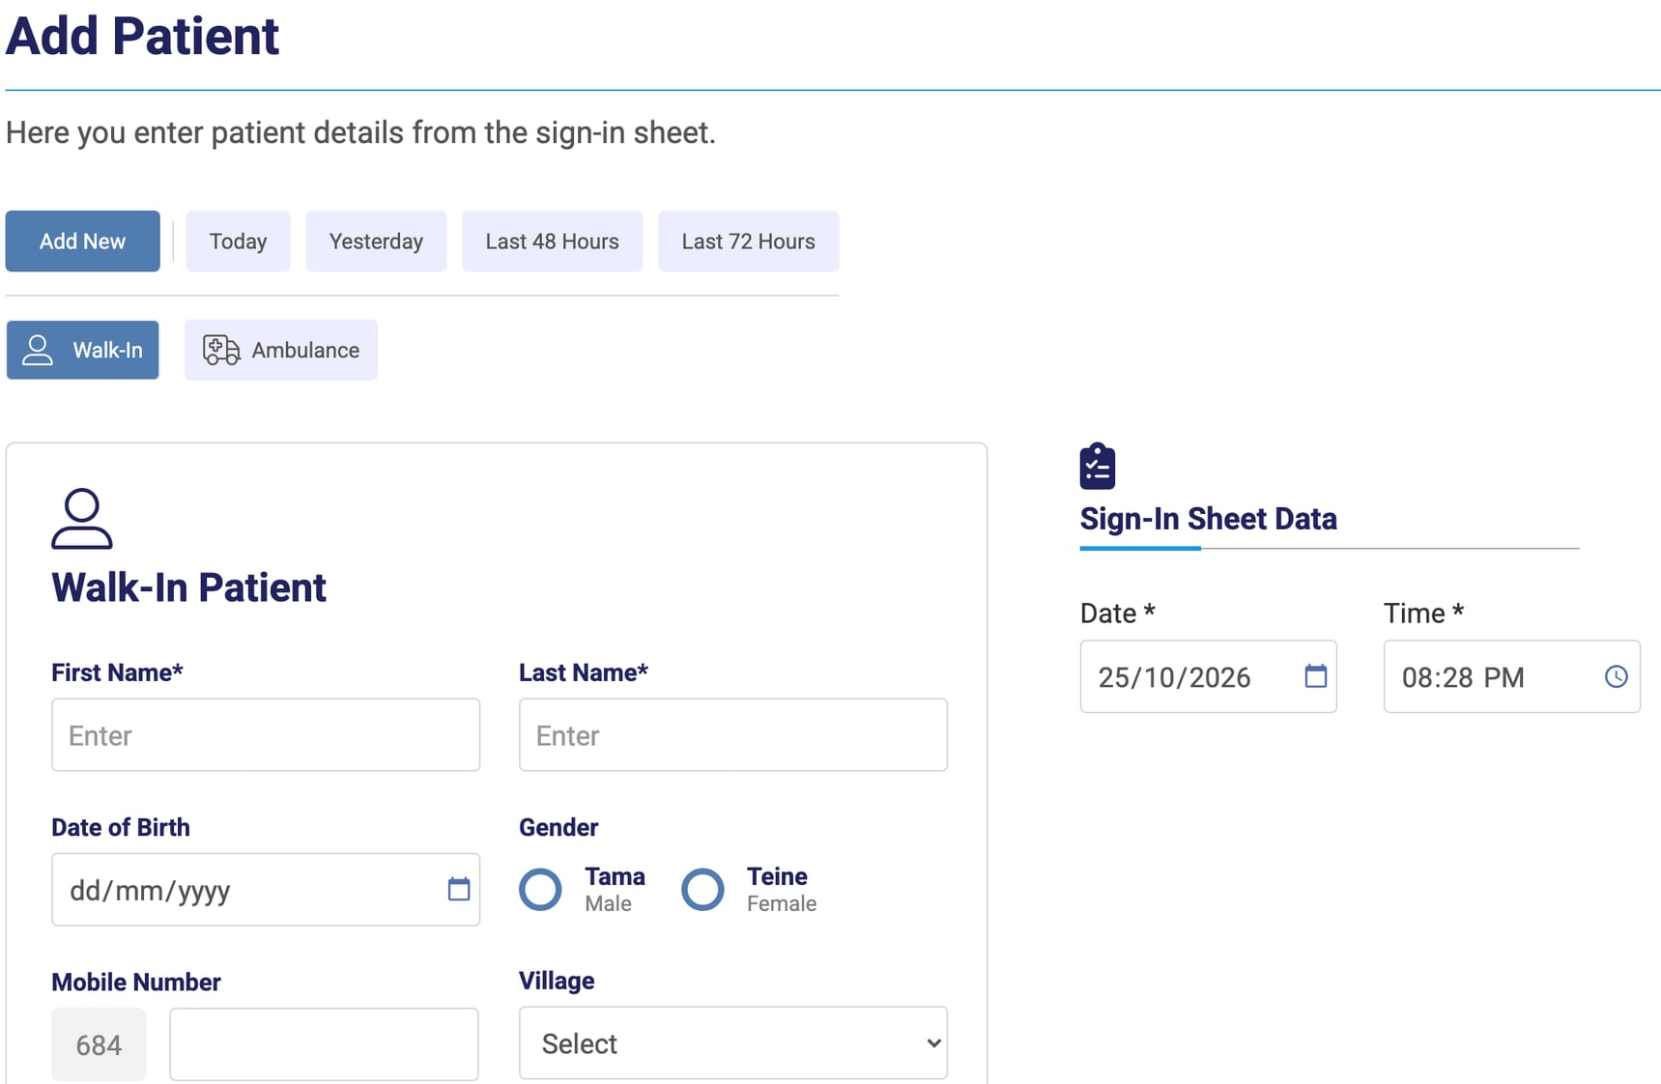Filter by Last 48 Hours

pyautogui.click(x=552, y=242)
